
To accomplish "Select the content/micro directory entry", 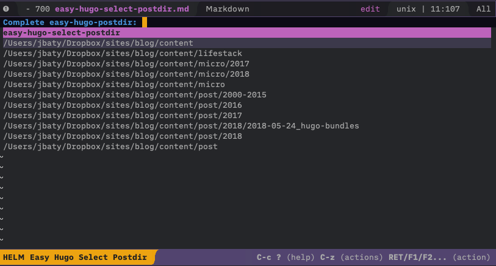I will [114, 85].
